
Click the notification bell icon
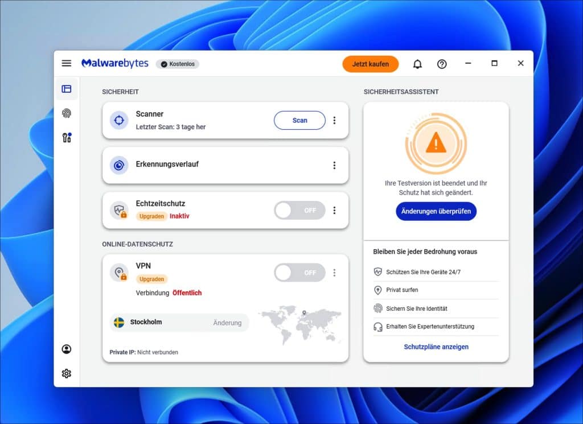coord(417,64)
